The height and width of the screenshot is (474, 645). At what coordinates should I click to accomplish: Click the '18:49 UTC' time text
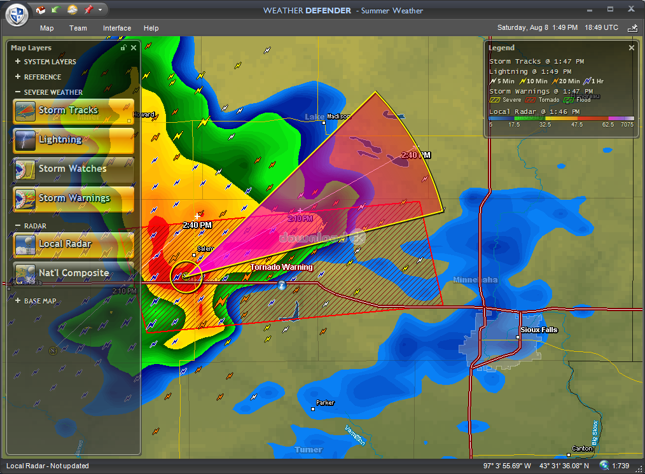coord(601,27)
